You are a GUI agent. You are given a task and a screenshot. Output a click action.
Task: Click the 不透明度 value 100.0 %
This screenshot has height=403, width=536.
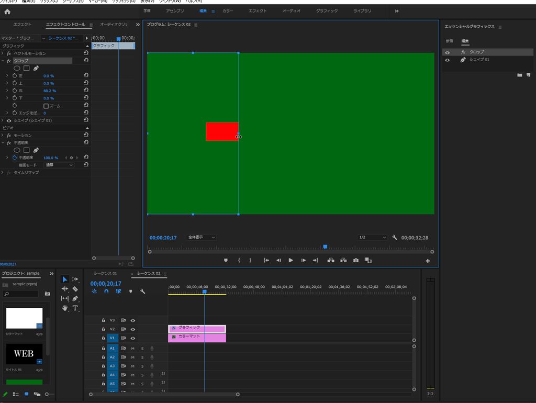point(51,158)
